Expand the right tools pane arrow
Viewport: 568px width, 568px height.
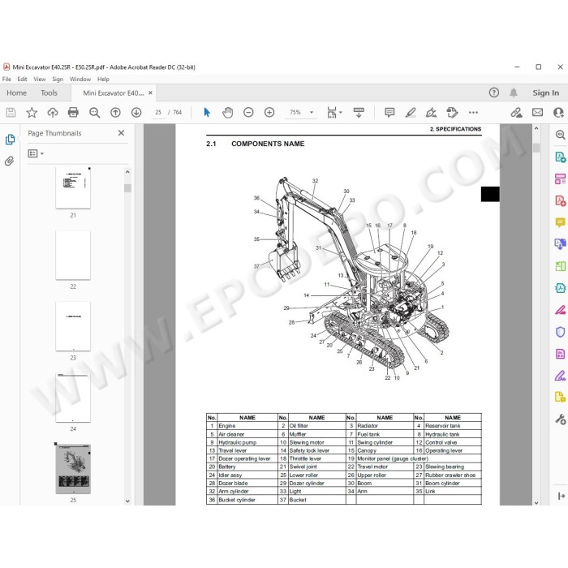click(x=562, y=496)
